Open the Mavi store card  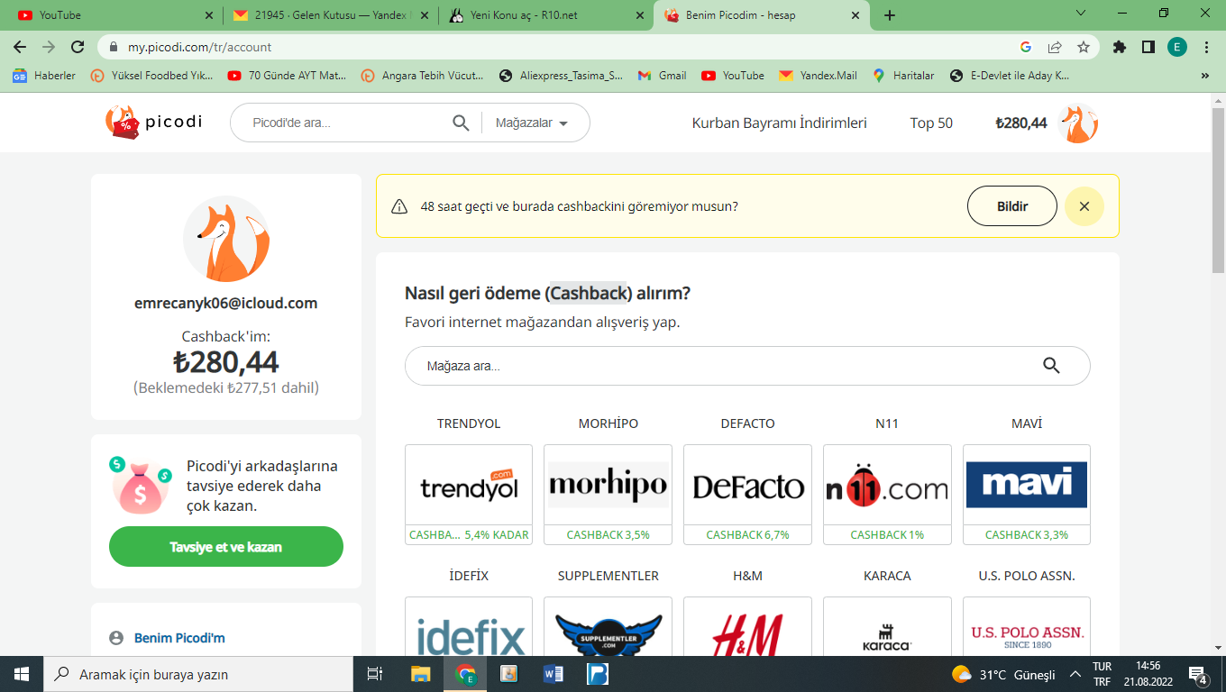[x=1027, y=495]
